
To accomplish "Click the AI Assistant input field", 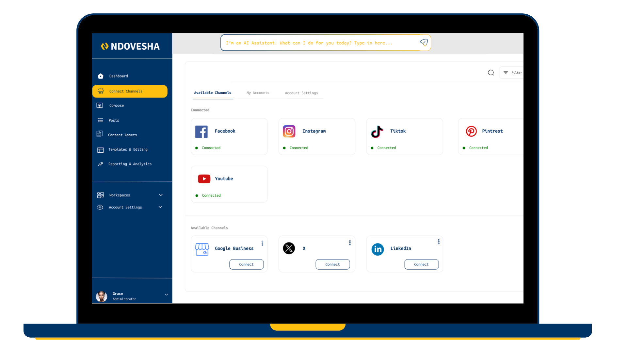I will pos(326,43).
